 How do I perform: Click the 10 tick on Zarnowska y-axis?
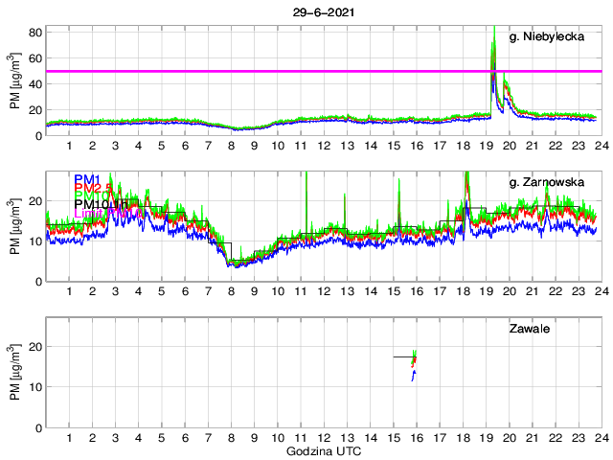tap(35, 241)
